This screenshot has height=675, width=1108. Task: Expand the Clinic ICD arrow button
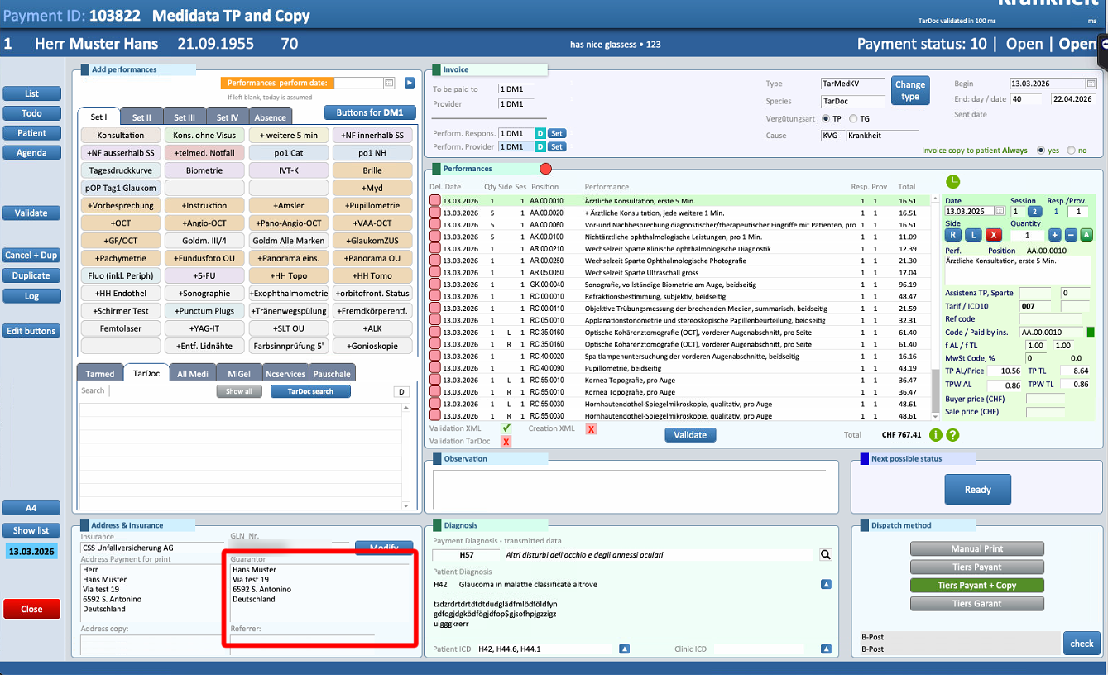point(826,649)
